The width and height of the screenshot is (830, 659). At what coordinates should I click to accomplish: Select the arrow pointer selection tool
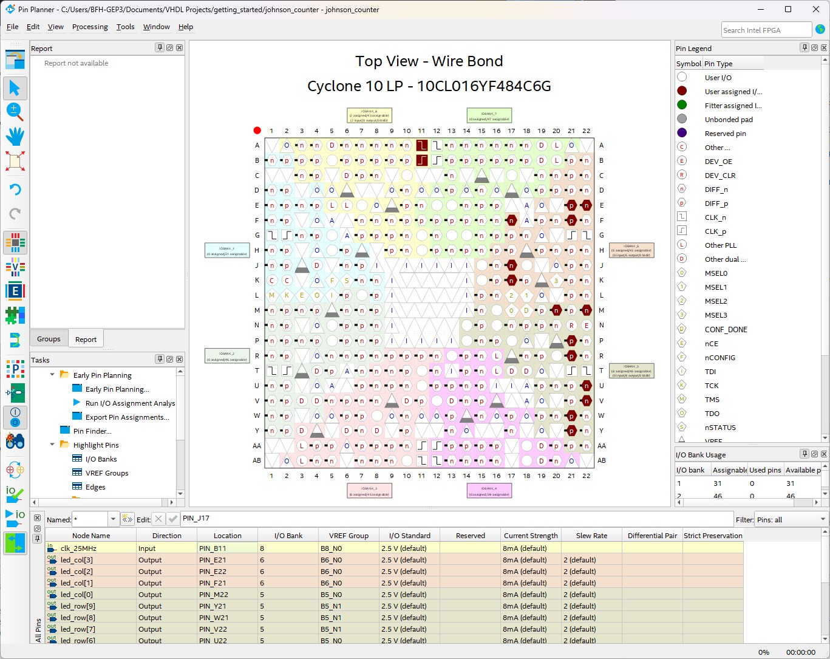pos(15,88)
